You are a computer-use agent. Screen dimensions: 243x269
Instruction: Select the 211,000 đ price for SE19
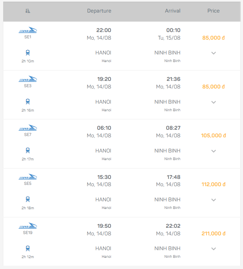pos(213,233)
